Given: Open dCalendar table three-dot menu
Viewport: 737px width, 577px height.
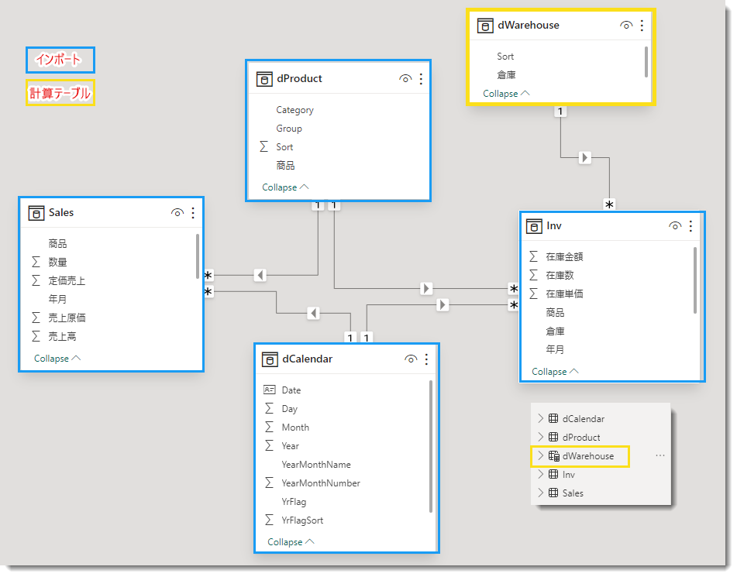Looking at the screenshot, I should tap(426, 359).
